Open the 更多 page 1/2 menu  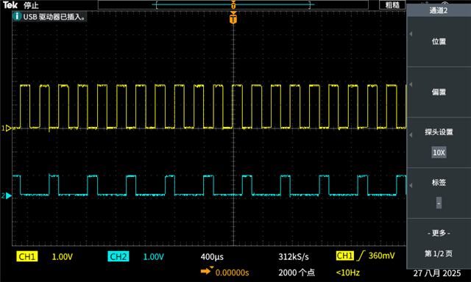pos(439,243)
